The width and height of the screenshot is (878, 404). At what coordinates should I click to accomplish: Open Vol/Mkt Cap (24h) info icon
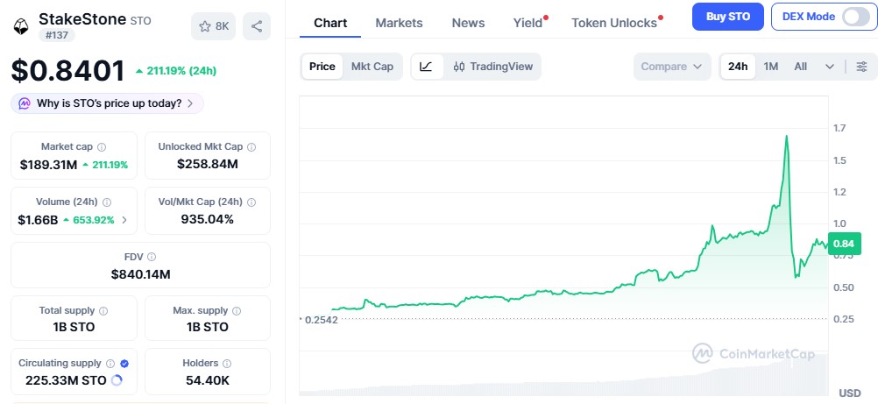[251, 202]
